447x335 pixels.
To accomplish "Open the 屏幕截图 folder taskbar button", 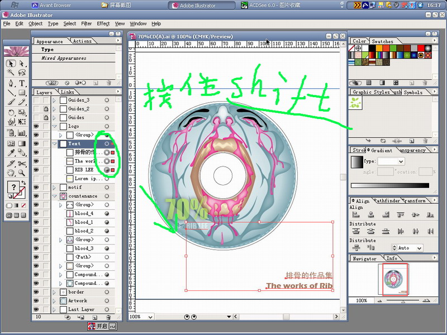I will [116, 5].
